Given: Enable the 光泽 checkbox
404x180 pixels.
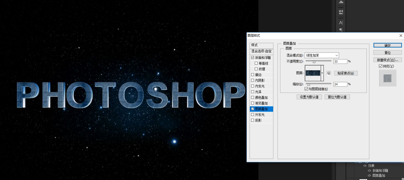Looking at the screenshot, I should point(253,92).
